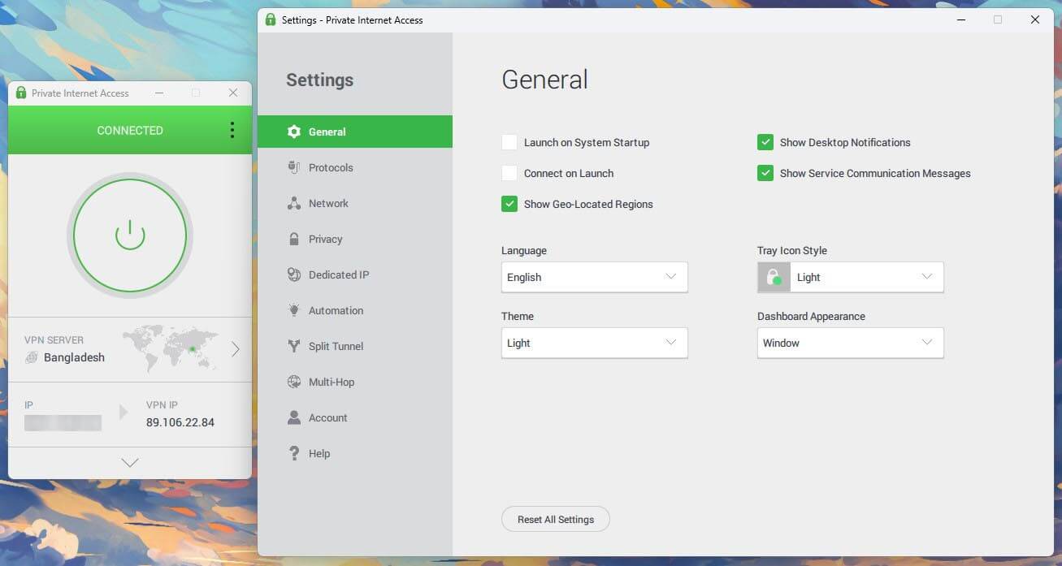This screenshot has height=566, width=1062.
Task: Open the Theme dropdown
Action: click(x=595, y=343)
